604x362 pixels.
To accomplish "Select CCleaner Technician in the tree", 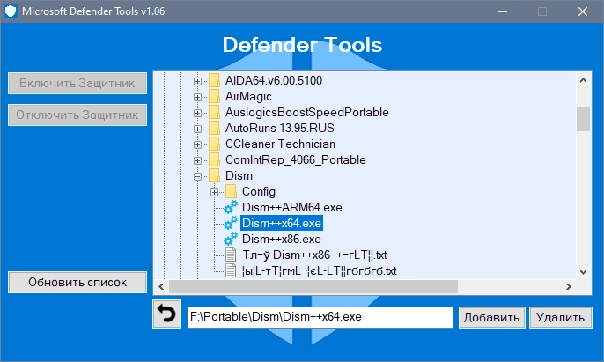I will [x=280, y=144].
